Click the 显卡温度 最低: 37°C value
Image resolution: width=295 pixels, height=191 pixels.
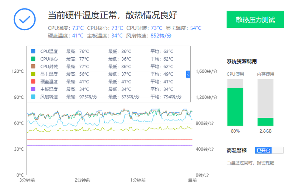point(119,74)
